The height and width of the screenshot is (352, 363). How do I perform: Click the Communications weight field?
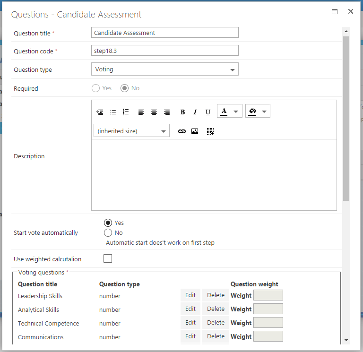pyautogui.click(x=268, y=336)
